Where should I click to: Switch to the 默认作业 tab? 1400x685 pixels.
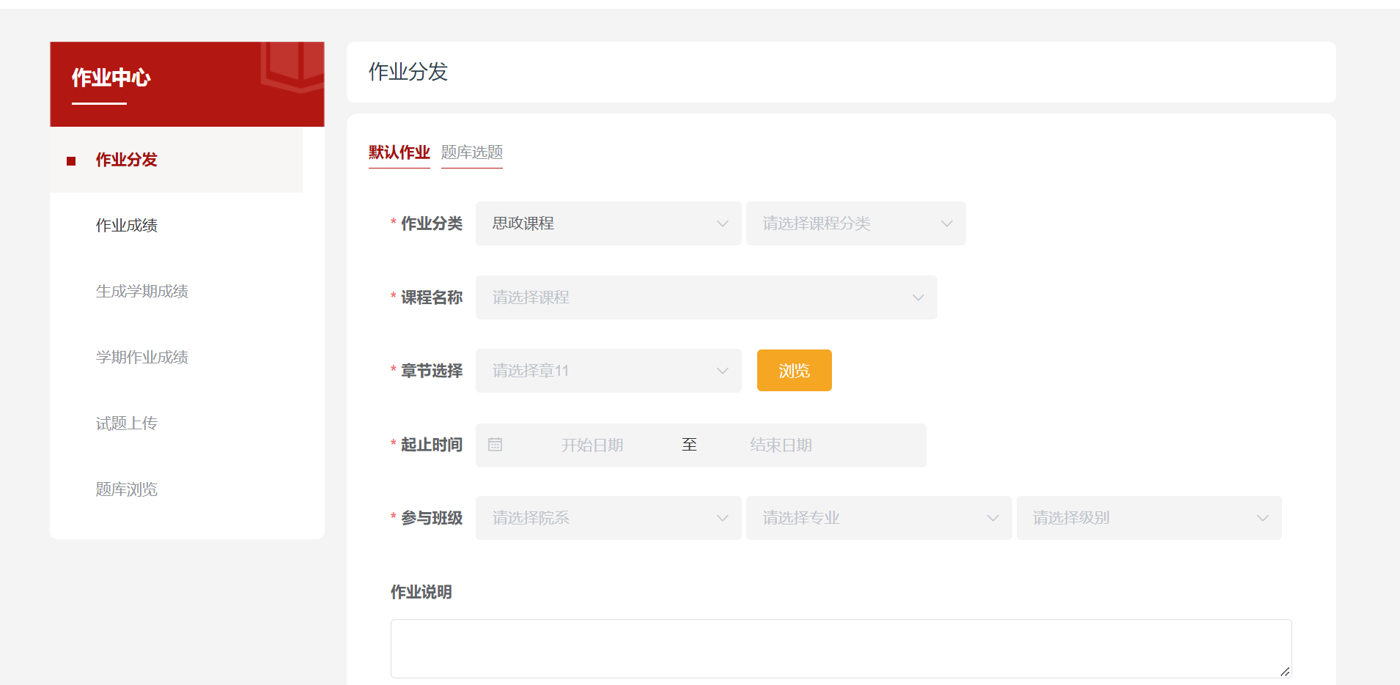pyautogui.click(x=399, y=152)
